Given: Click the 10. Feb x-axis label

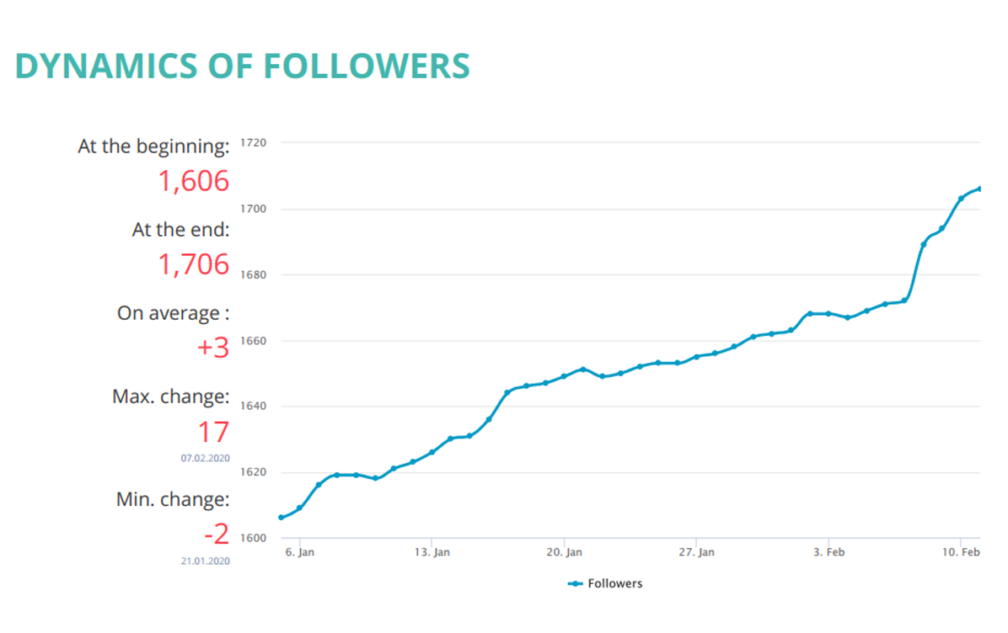Looking at the screenshot, I should (x=961, y=553).
